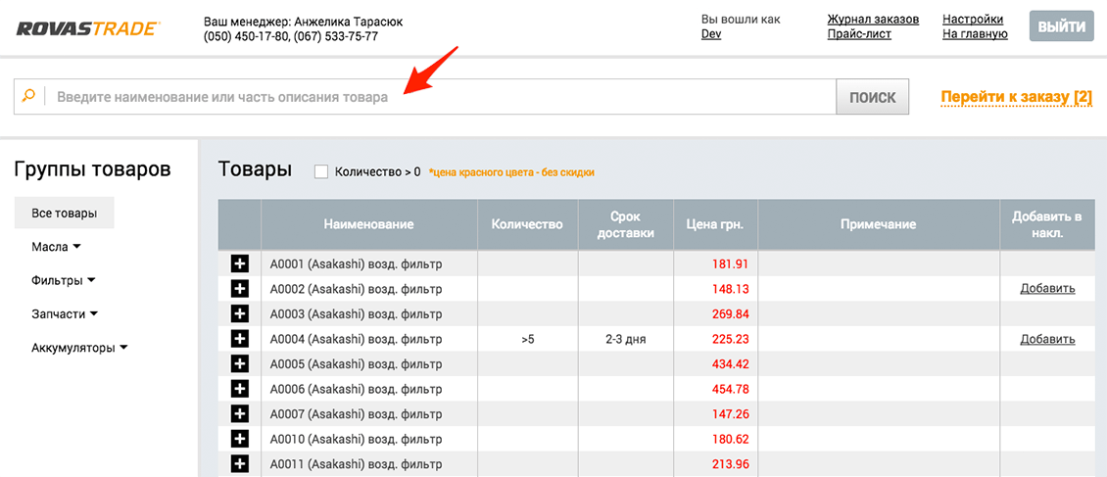Image resolution: width=1107 pixels, height=477 pixels.
Task: Select the Все товары group
Action: tap(65, 214)
